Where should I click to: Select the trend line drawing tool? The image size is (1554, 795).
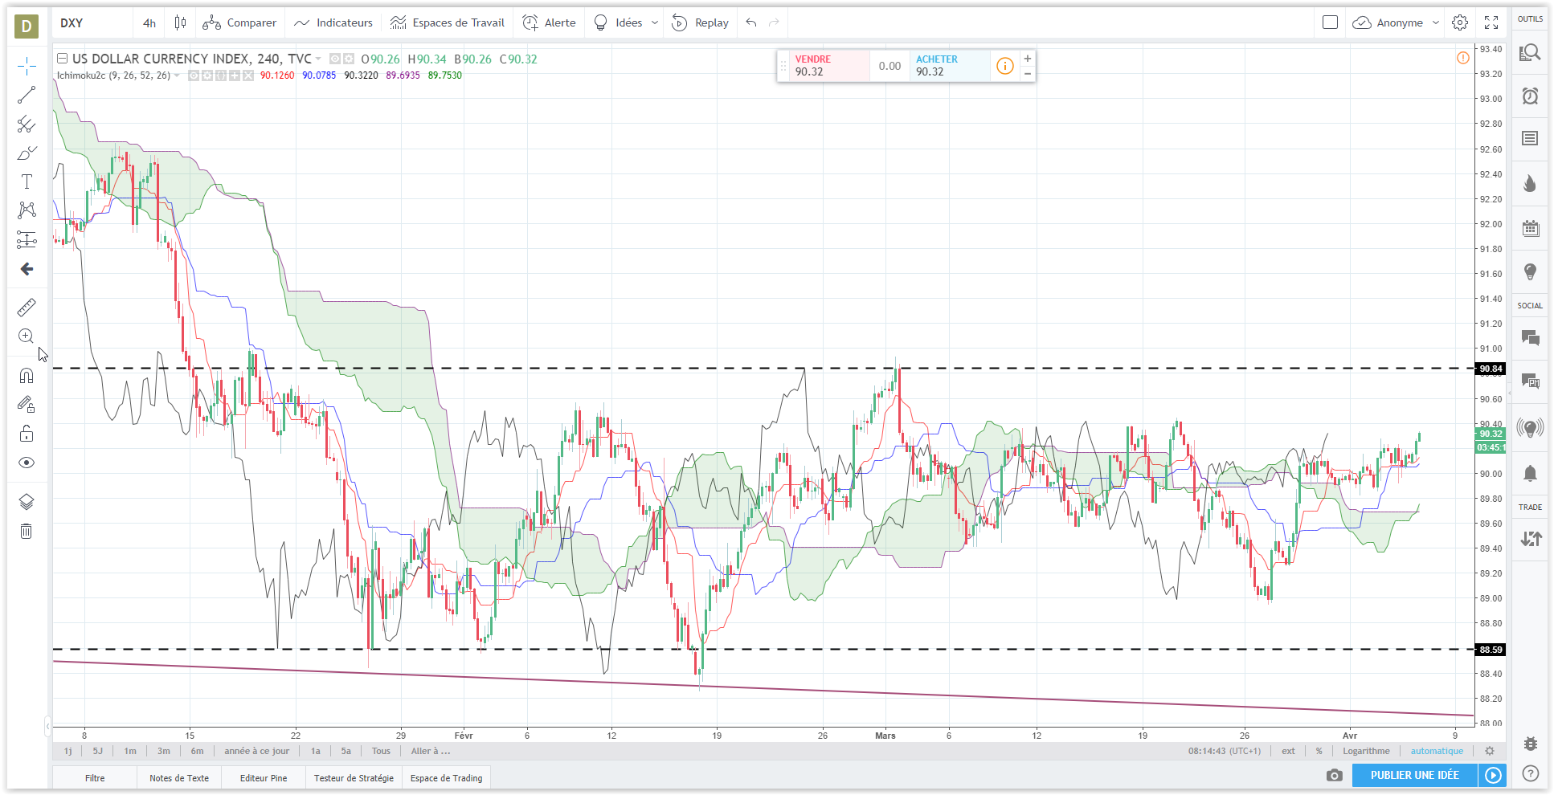27,96
